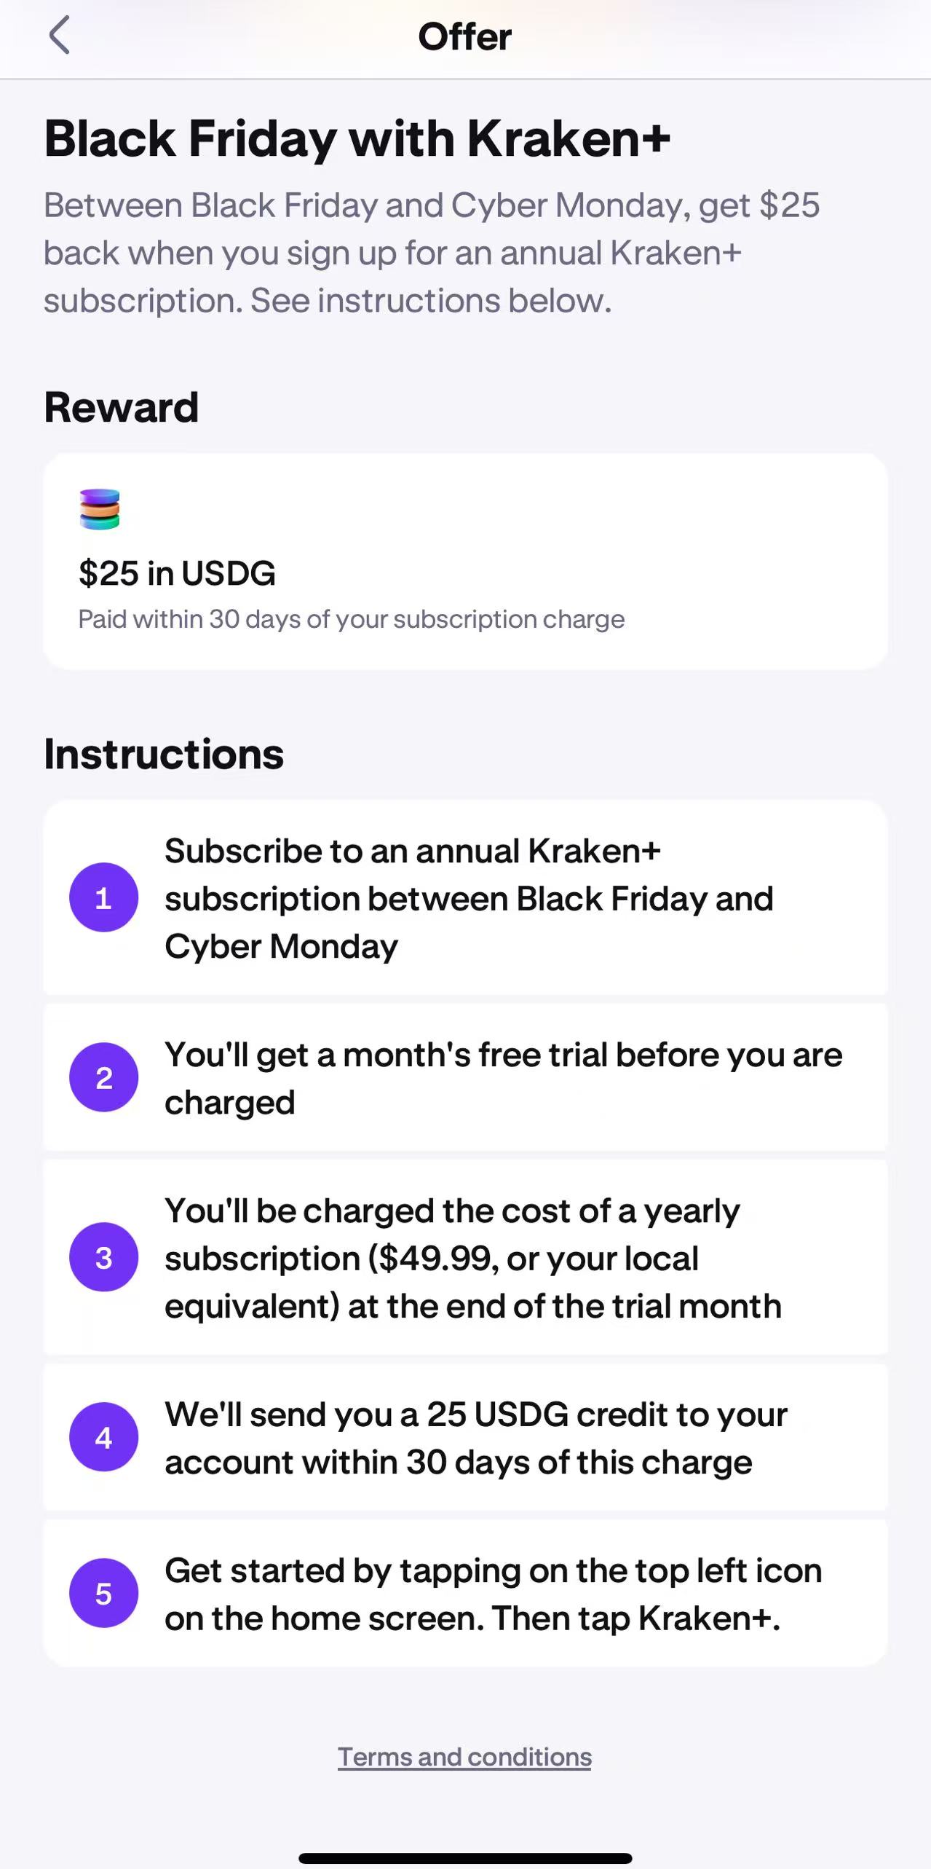Tap the purple step 3 badge
The height and width of the screenshot is (1869, 931).
click(x=103, y=1257)
